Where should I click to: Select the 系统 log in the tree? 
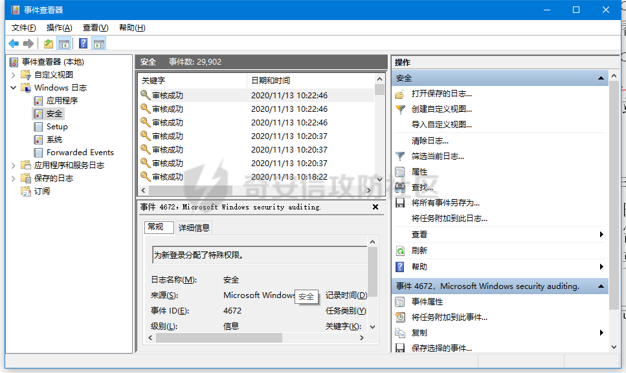click(54, 140)
